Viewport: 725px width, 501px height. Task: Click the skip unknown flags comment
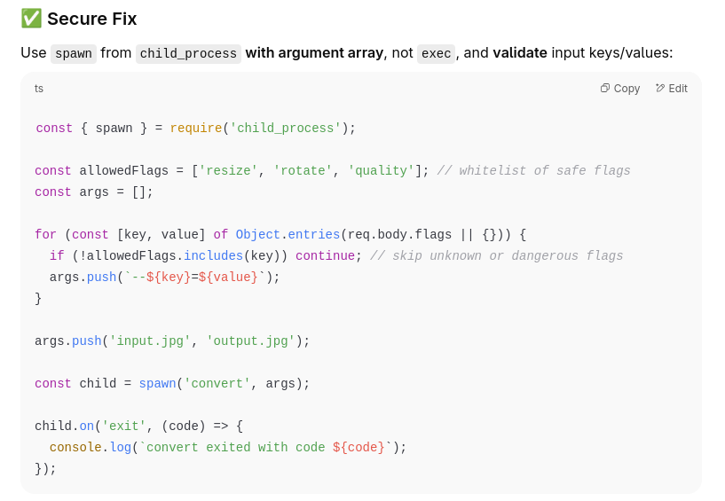point(497,255)
